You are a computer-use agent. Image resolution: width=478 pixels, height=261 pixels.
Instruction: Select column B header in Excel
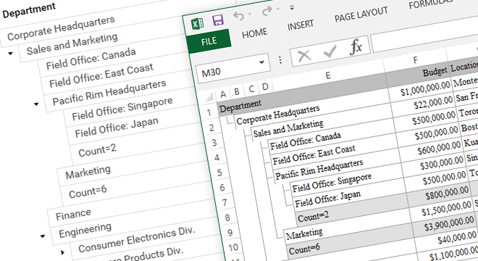click(237, 91)
